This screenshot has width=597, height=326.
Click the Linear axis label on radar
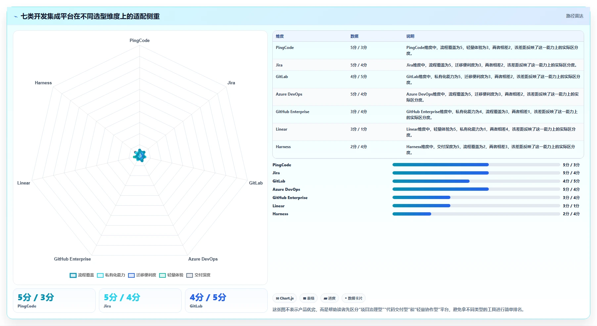[24, 183]
